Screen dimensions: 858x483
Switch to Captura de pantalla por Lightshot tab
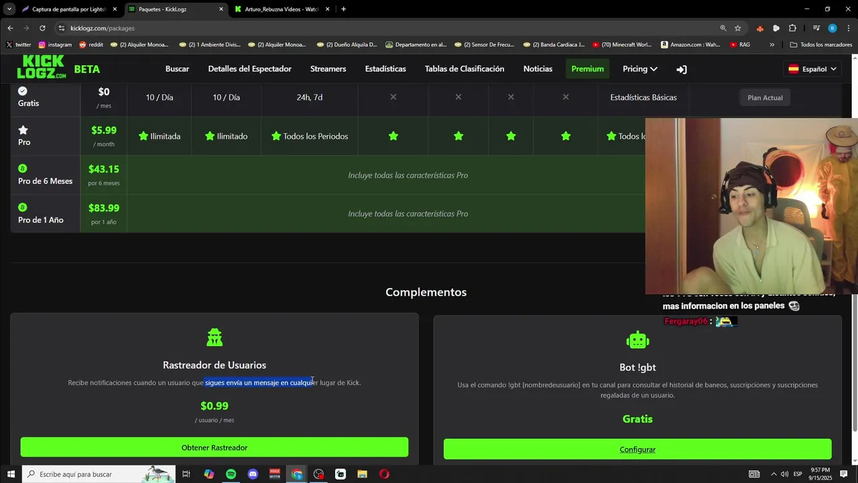(x=69, y=9)
